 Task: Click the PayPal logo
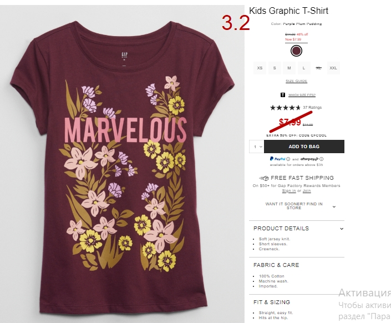(277, 159)
